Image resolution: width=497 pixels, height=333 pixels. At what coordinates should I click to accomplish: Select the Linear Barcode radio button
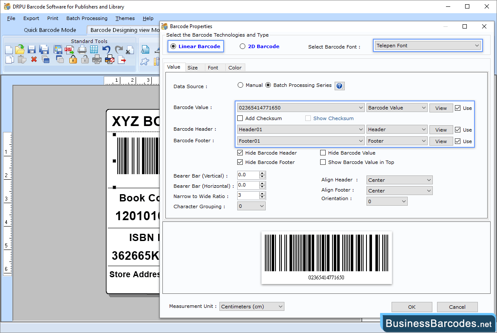click(173, 46)
